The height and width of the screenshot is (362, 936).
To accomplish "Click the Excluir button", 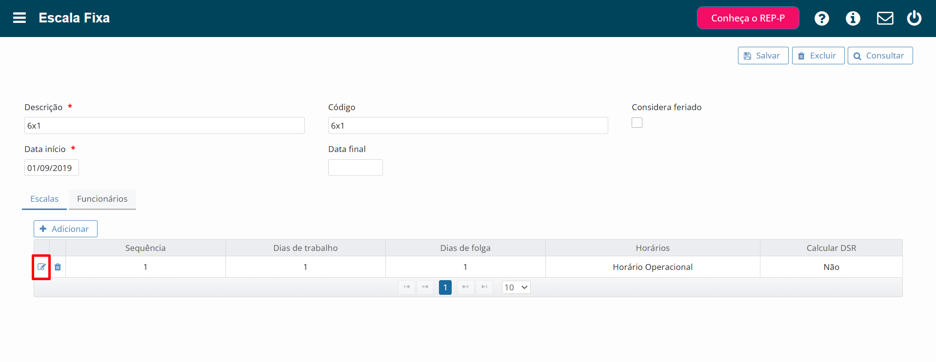I will coord(818,56).
